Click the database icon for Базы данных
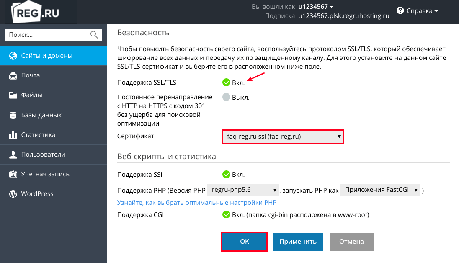The width and height of the screenshot is (459, 263). tap(13, 115)
